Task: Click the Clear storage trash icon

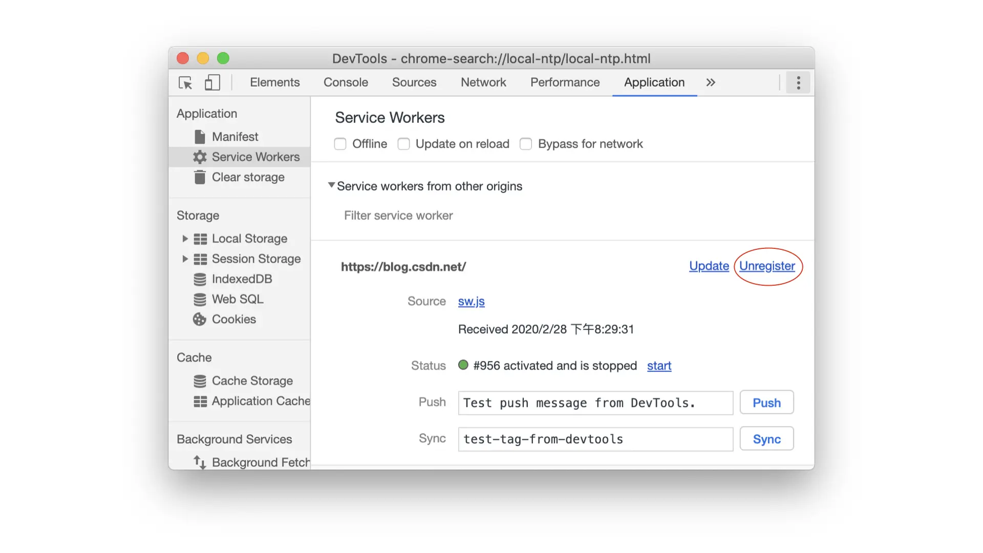Action: [x=200, y=177]
